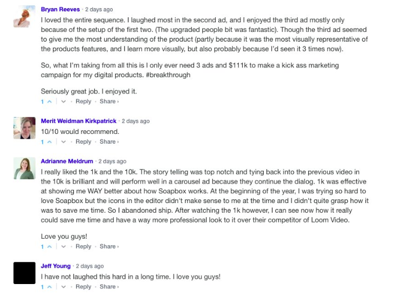Upvote Merit Weidman Kirkpatrick's comment
This screenshot has height=297, width=400.
point(50,142)
